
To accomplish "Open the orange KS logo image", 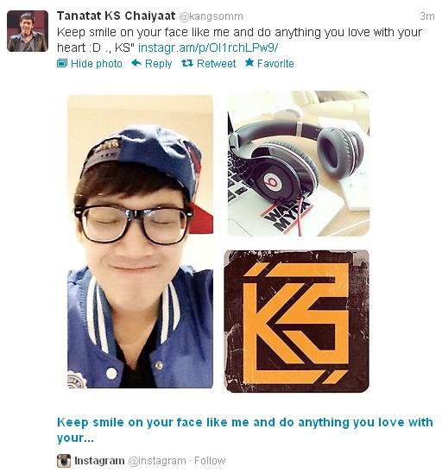I will 296,321.
